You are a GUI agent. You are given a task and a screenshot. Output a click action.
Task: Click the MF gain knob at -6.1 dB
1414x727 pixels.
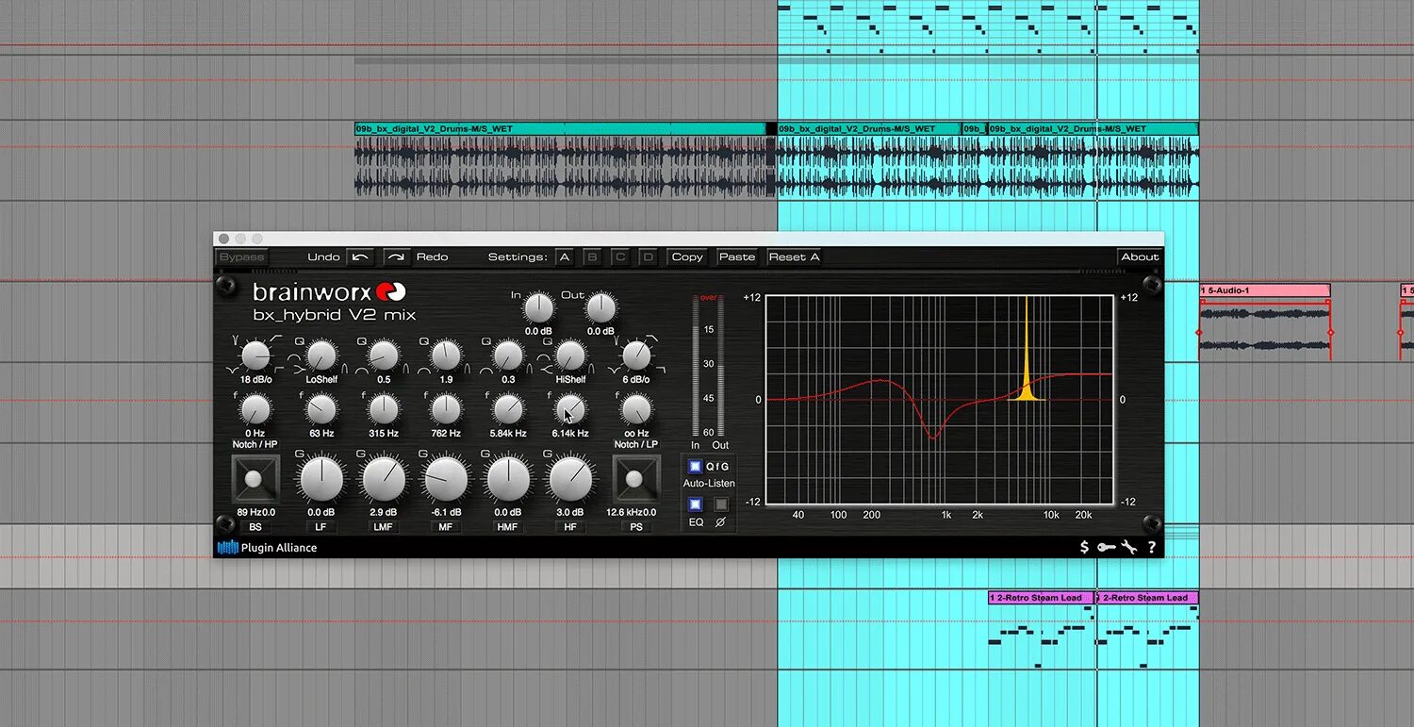coord(445,479)
